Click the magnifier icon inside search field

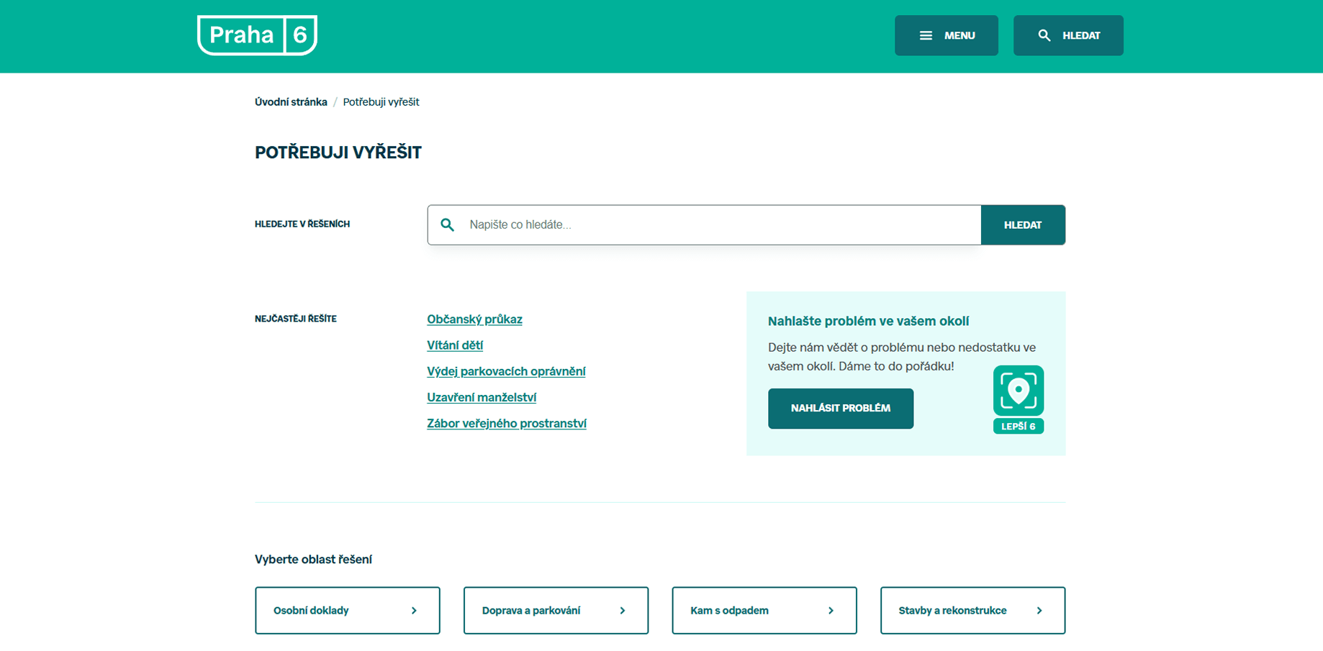point(448,225)
